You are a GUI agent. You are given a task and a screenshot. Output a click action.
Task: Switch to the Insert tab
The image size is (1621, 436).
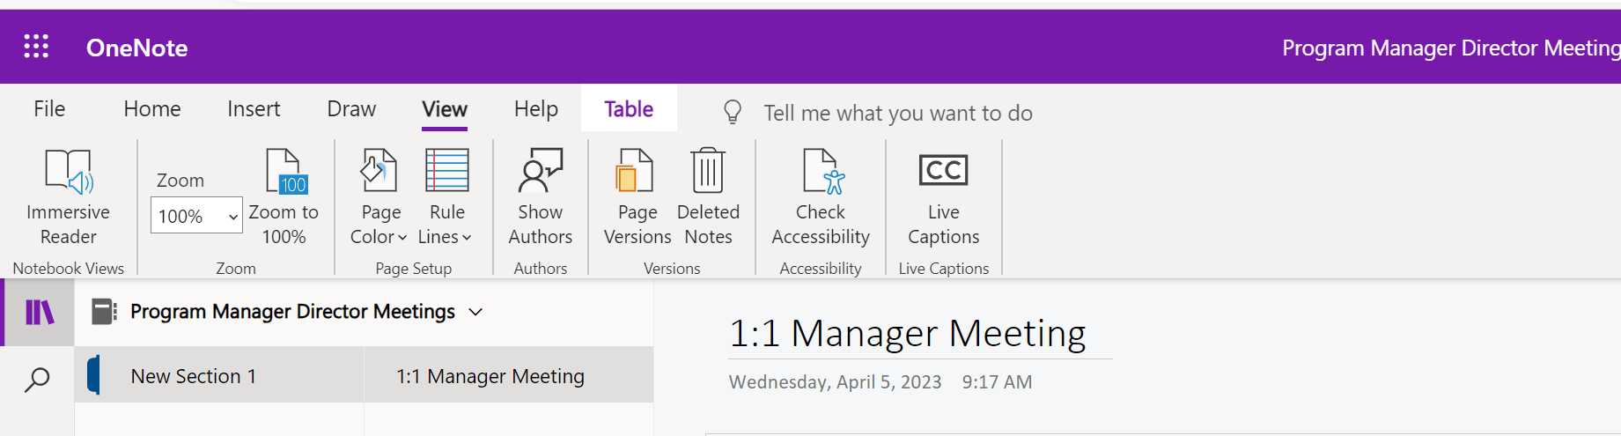254,109
